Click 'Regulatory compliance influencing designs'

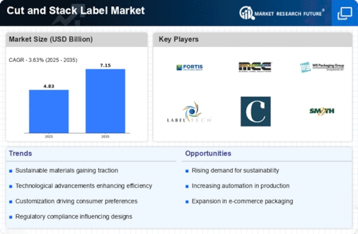click(74, 217)
